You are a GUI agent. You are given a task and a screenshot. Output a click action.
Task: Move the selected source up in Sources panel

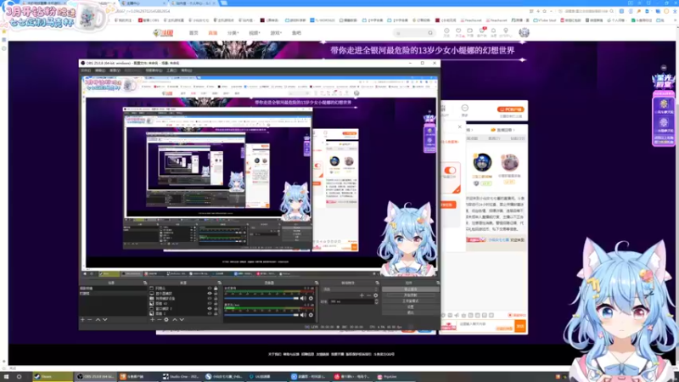tap(175, 320)
